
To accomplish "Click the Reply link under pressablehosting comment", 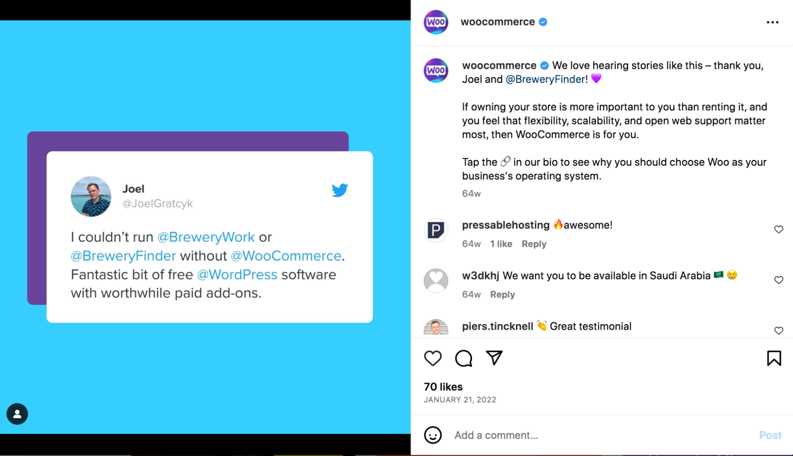I will 533,243.
